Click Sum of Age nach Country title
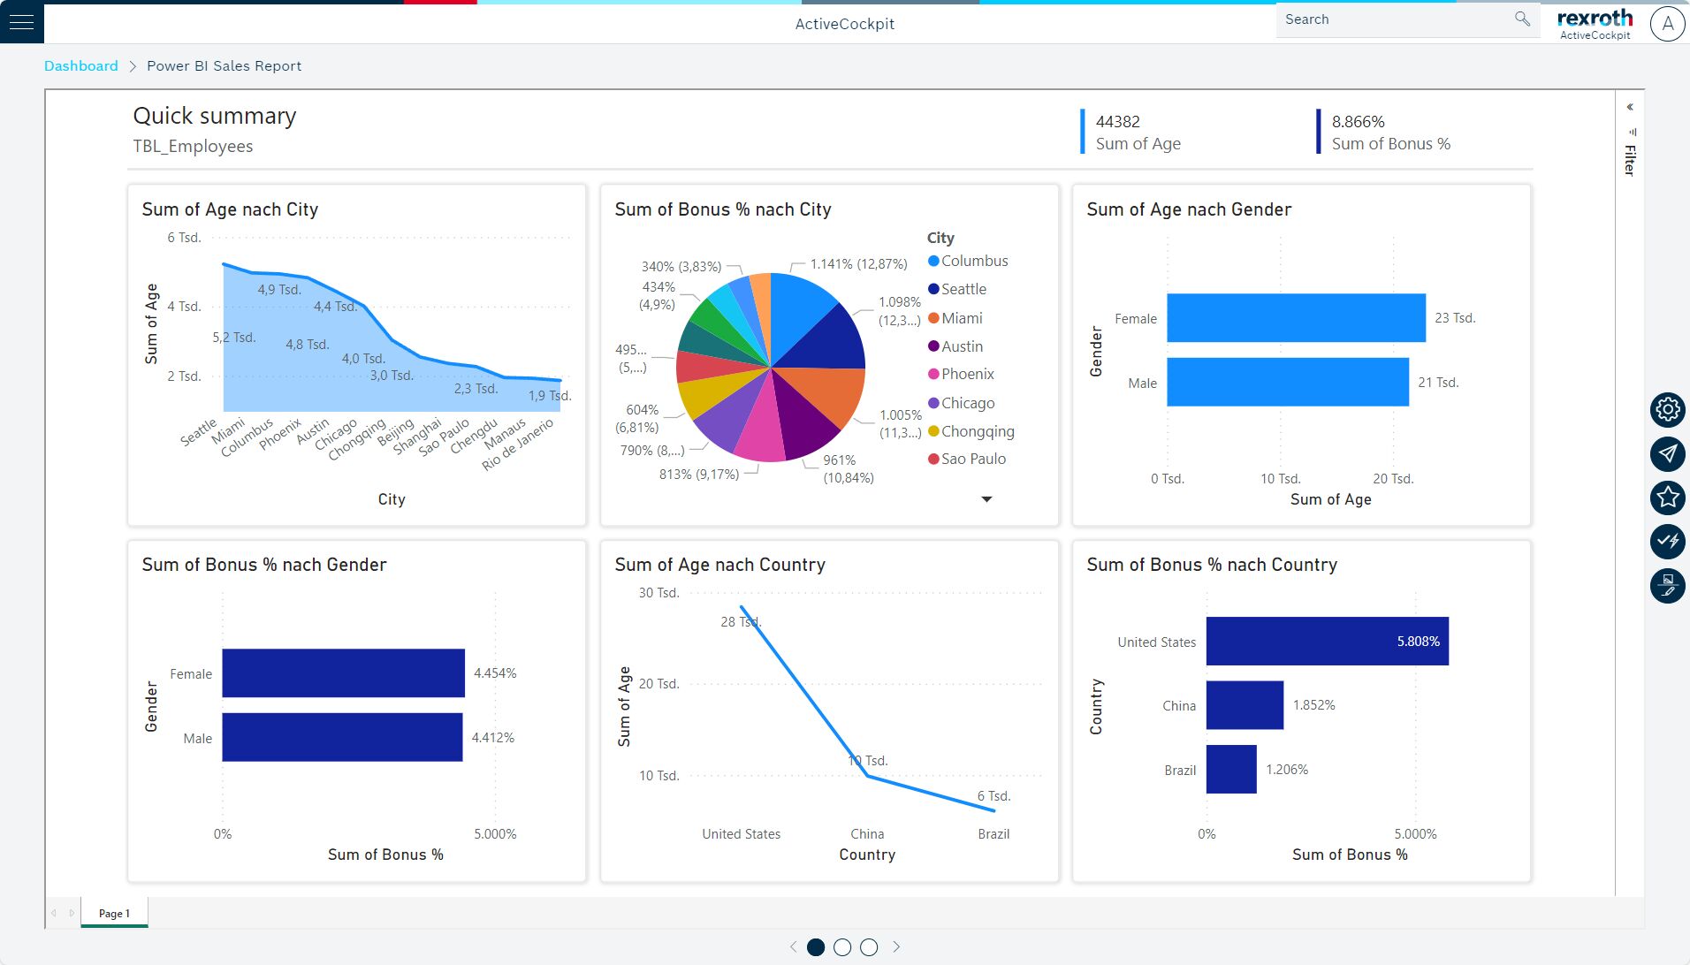This screenshot has height=965, width=1690. point(720,565)
